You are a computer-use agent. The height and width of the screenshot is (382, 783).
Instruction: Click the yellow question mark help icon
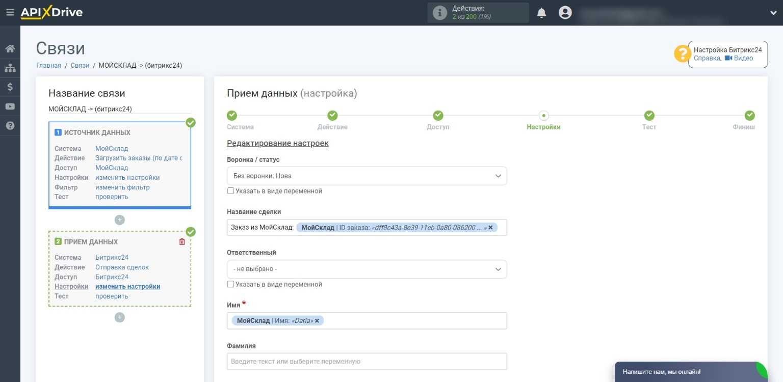[x=682, y=54]
